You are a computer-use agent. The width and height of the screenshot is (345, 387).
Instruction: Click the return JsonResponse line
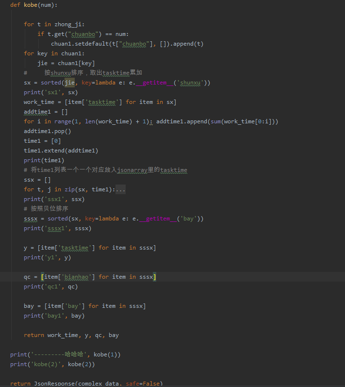pyautogui.click(x=86, y=384)
